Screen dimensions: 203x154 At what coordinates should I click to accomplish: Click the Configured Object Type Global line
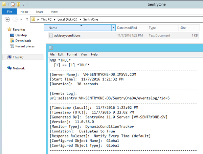click(x=84, y=146)
